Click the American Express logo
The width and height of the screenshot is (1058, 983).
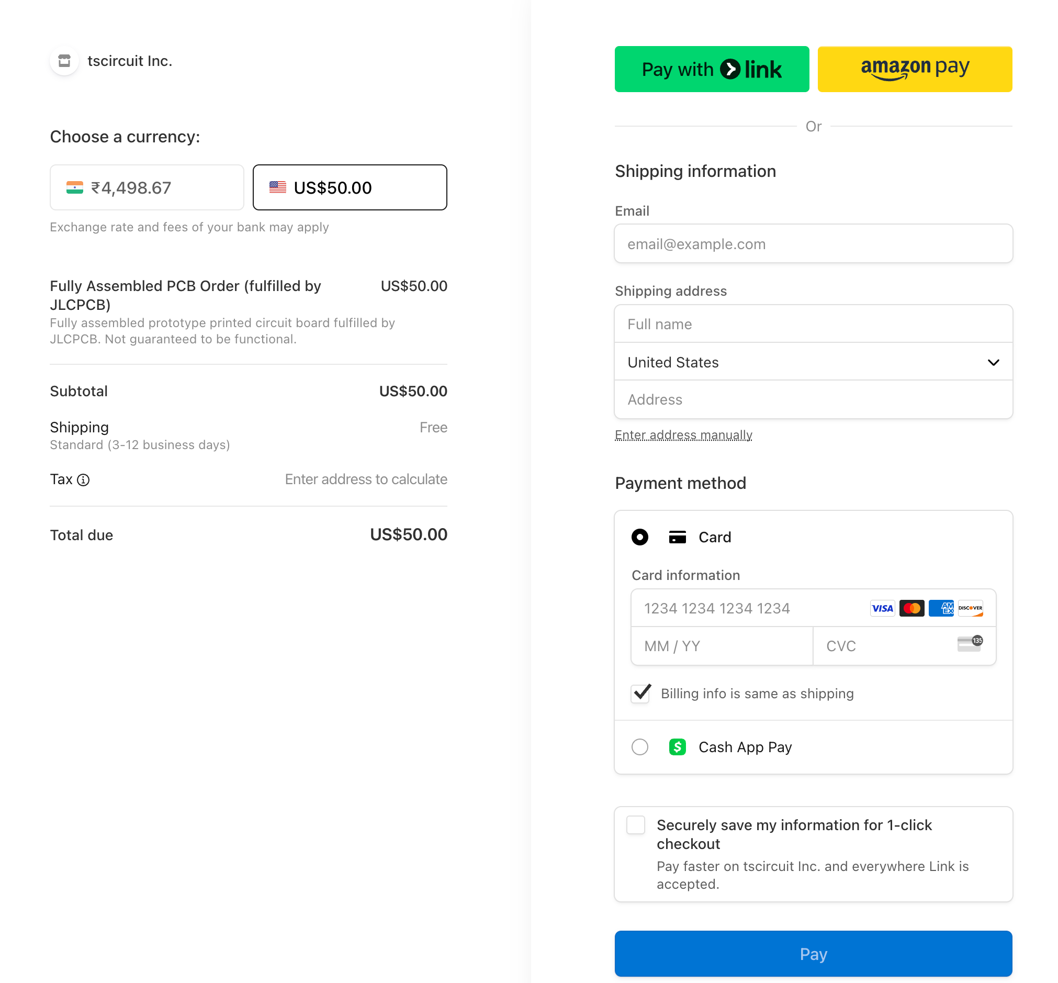[940, 608]
